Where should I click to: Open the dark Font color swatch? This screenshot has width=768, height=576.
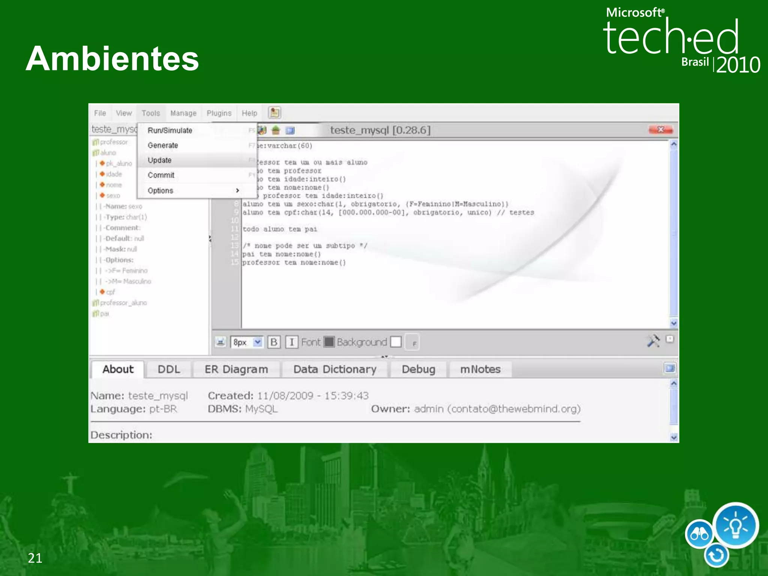click(x=329, y=342)
